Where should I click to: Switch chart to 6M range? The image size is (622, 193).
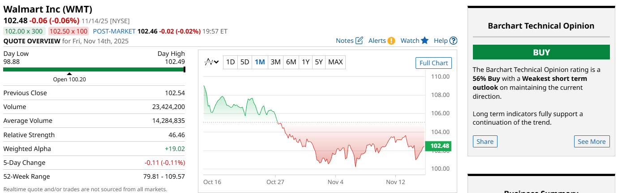click(x=291, y=62)
